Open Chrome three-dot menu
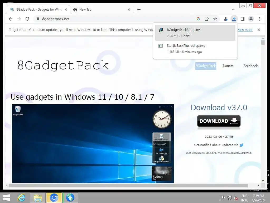The width and height of the screenshot is (270, 203). tap(259, 19)
